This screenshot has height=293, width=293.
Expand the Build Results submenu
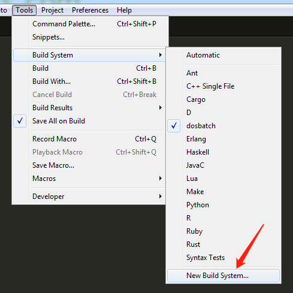tap(89, 108)
